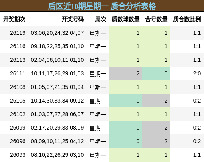Click ratio 1:1 in row 26108
The width and height of the screenshot is (204, 162).
point(197,87)
